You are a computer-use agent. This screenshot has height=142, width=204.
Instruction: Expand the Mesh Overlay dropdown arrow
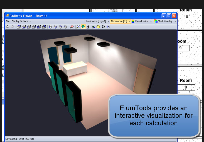(175, 21)
